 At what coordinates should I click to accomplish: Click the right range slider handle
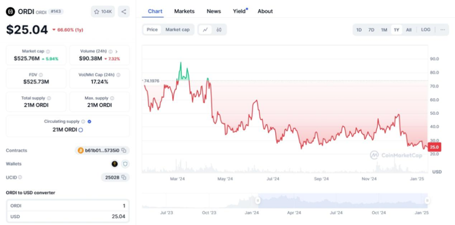[x=427, y=201]
